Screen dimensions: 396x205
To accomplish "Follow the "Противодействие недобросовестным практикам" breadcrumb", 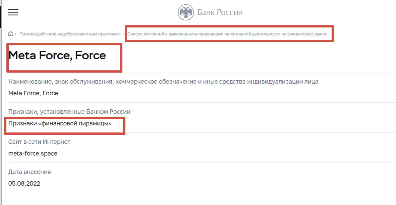I will point(70,34).
